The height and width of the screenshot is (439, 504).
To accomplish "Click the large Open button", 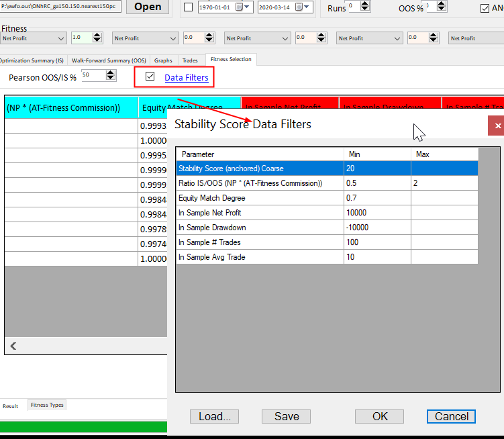I will coord(148,7).
